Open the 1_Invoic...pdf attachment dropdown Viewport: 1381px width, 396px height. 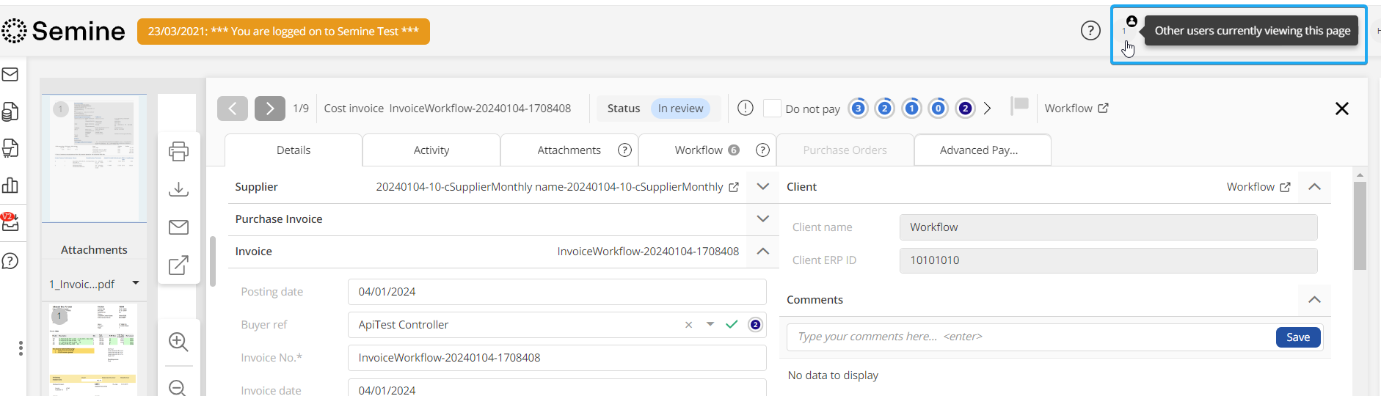click(x=136, y=283)
